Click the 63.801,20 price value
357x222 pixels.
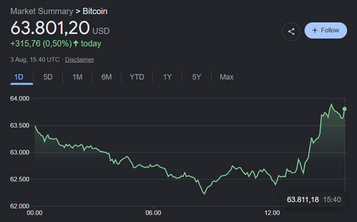50,28
